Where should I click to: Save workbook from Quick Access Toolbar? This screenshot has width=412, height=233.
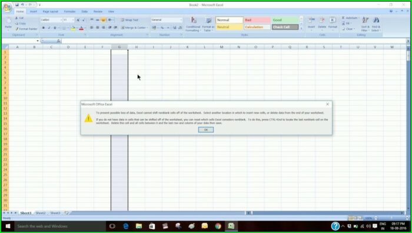pos(17,5)
